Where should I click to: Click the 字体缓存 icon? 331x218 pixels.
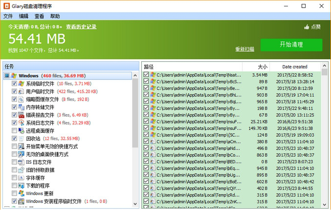21,178
